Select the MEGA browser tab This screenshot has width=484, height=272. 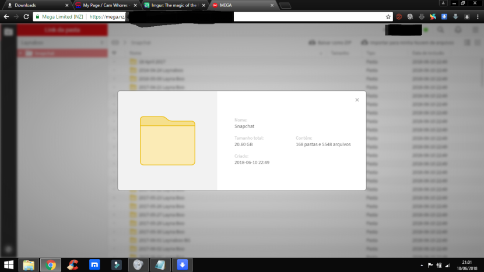click(239, 5)
